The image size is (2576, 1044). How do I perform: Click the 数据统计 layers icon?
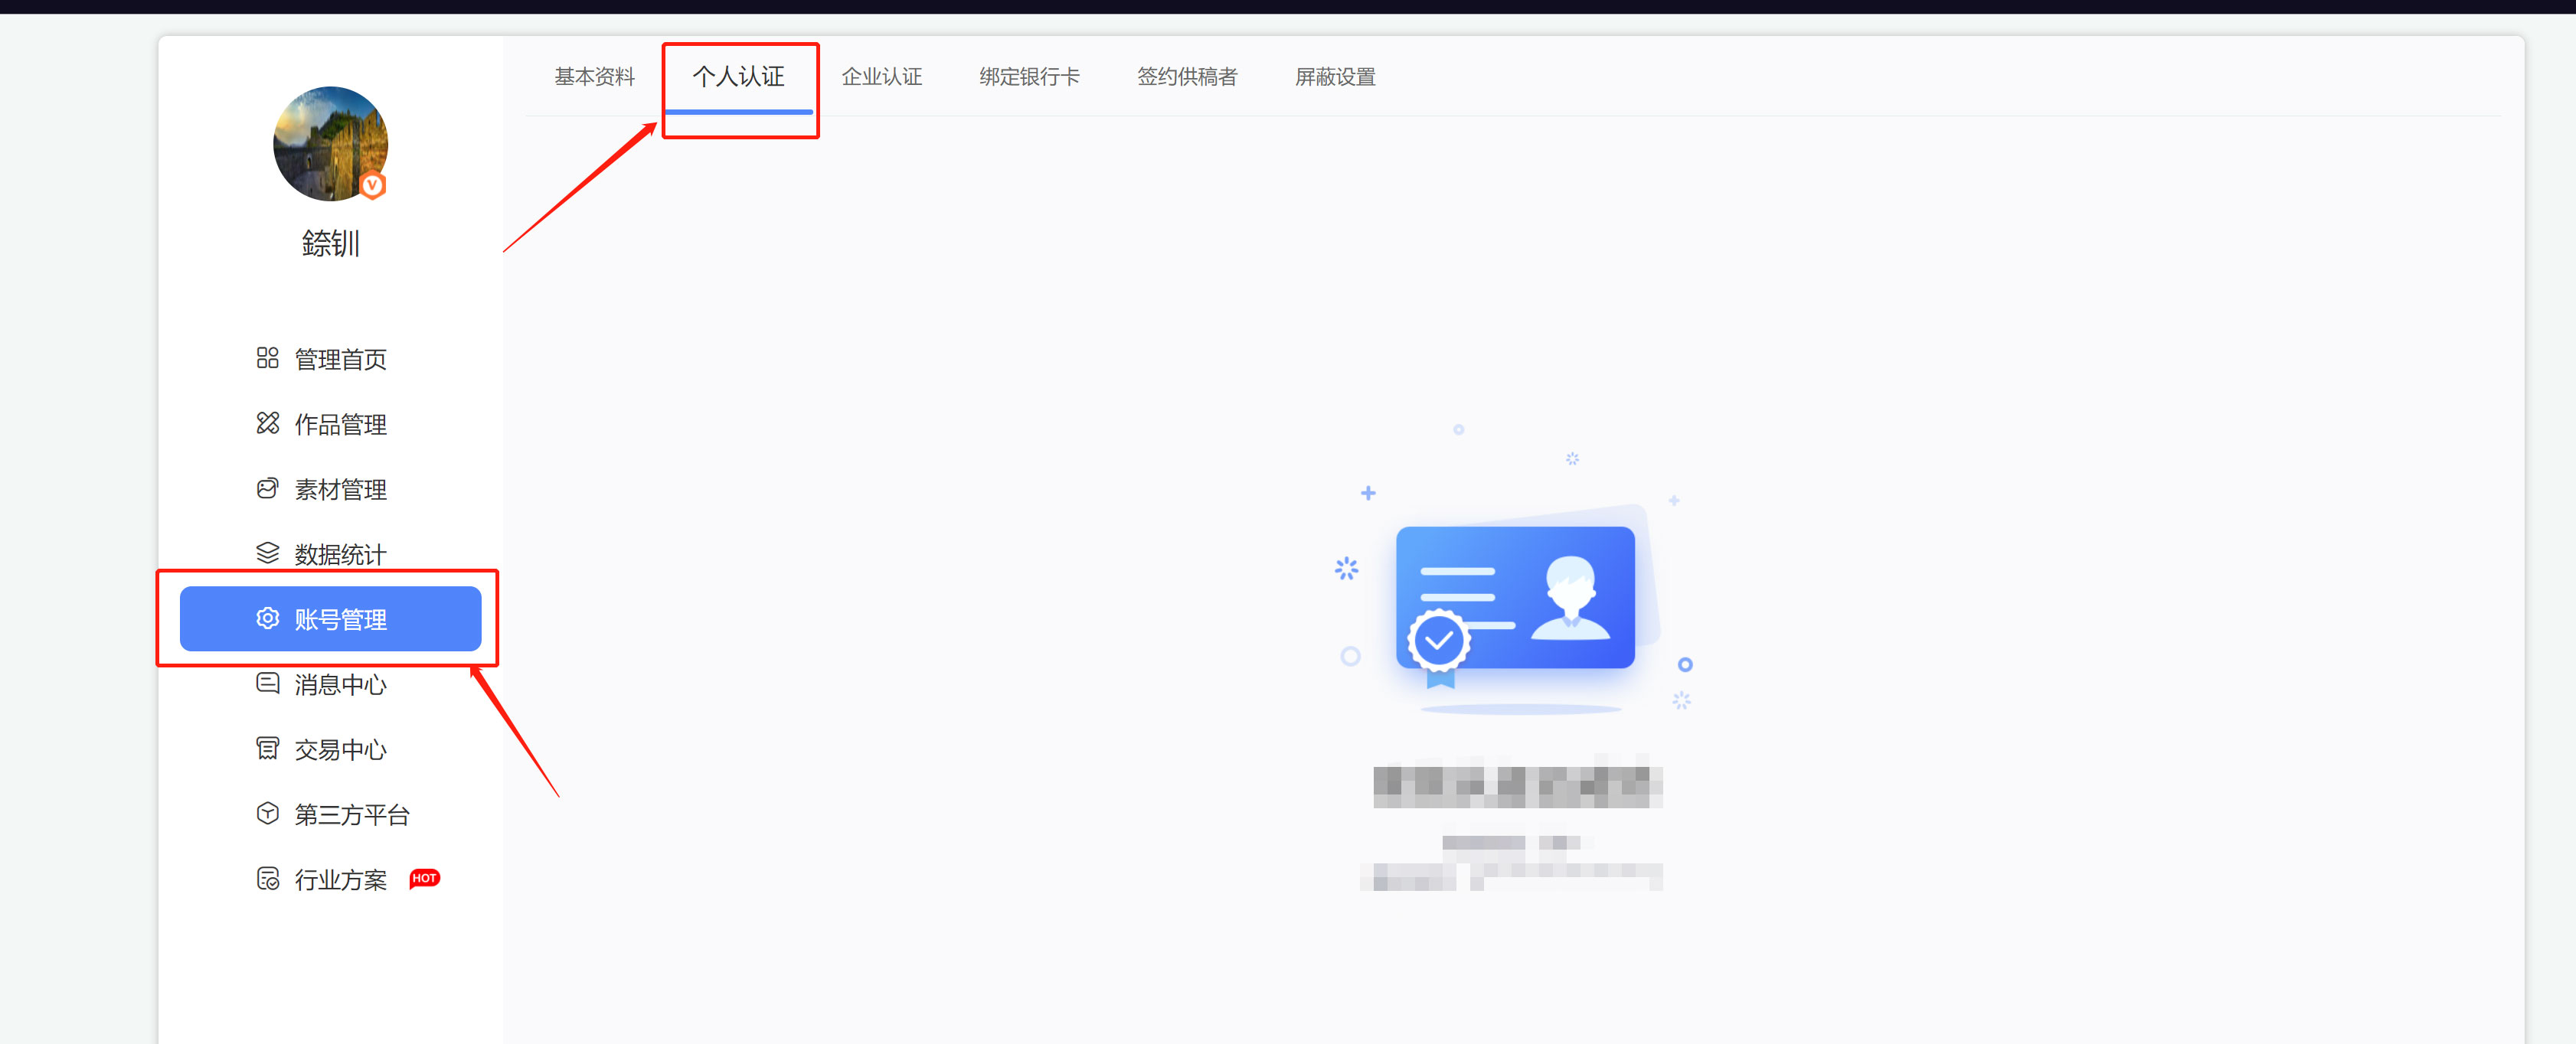click(x=267, y=553)
